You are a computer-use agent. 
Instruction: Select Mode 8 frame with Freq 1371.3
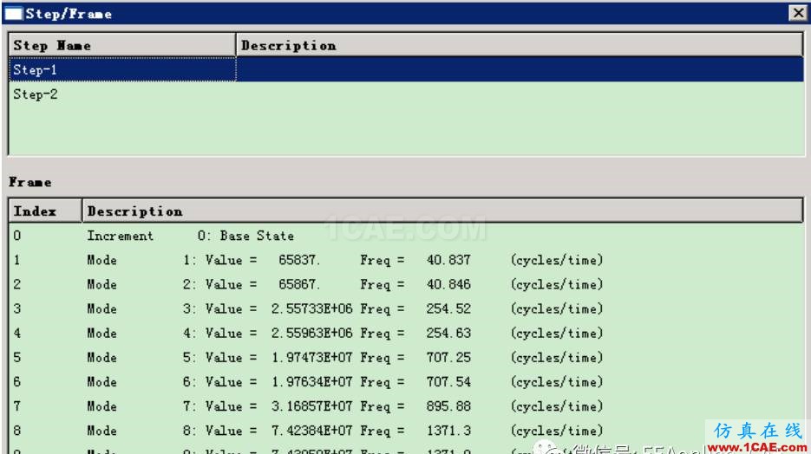click(x=406, y=431)
